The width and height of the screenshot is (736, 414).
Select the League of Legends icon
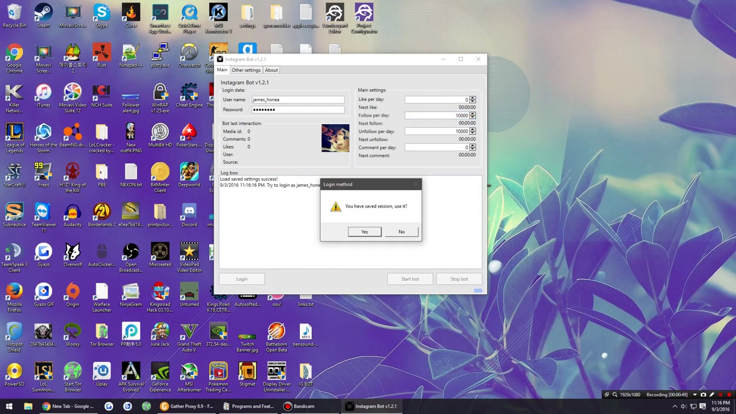coord(14,138)
